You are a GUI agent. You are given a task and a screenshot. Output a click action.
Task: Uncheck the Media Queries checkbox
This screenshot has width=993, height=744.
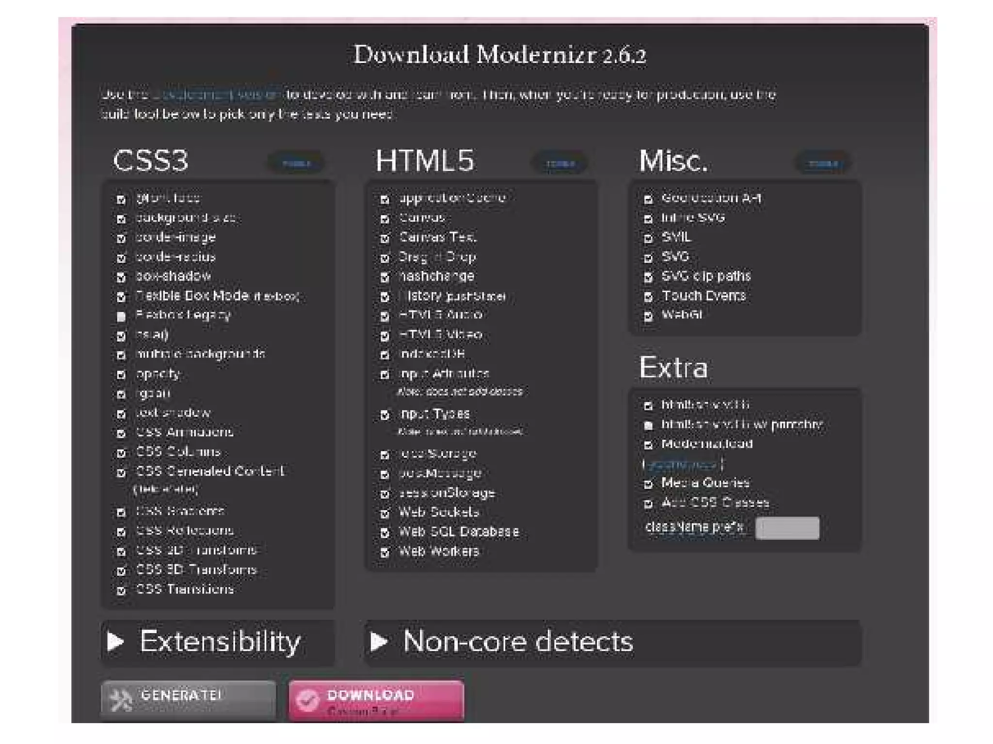pos(648,484)
